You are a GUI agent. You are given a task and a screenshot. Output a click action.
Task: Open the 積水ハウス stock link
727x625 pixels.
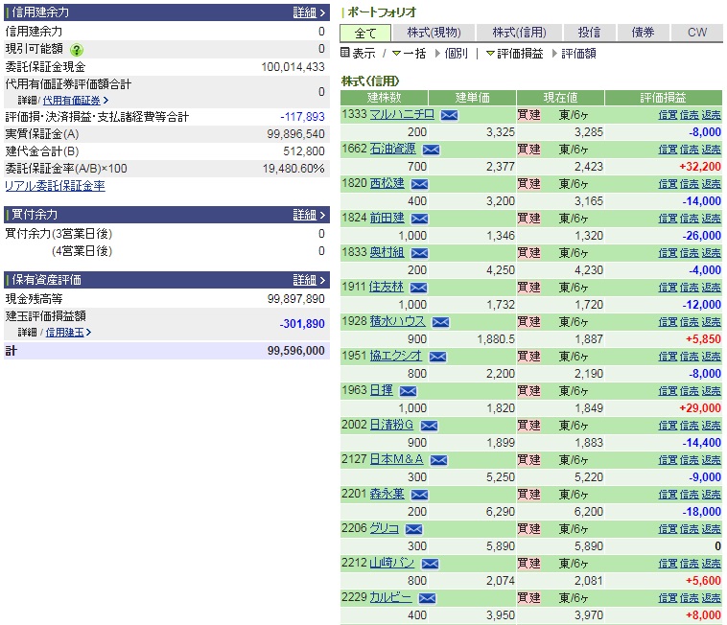397,321
